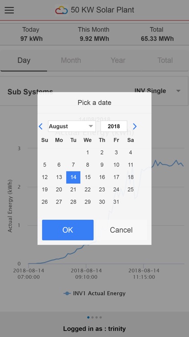The image size is (189, 337).
Task: Open the Total tab
Action: [x=165, y=60]
